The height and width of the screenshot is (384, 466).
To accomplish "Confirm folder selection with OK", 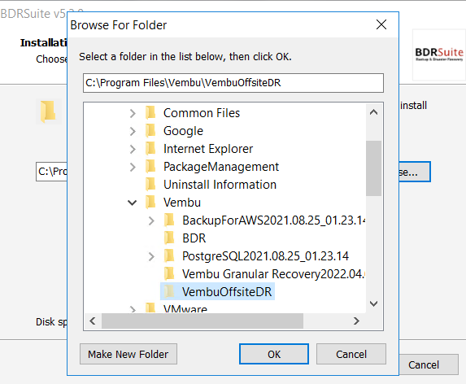I will pyautogui.click(x=274, y=354).
